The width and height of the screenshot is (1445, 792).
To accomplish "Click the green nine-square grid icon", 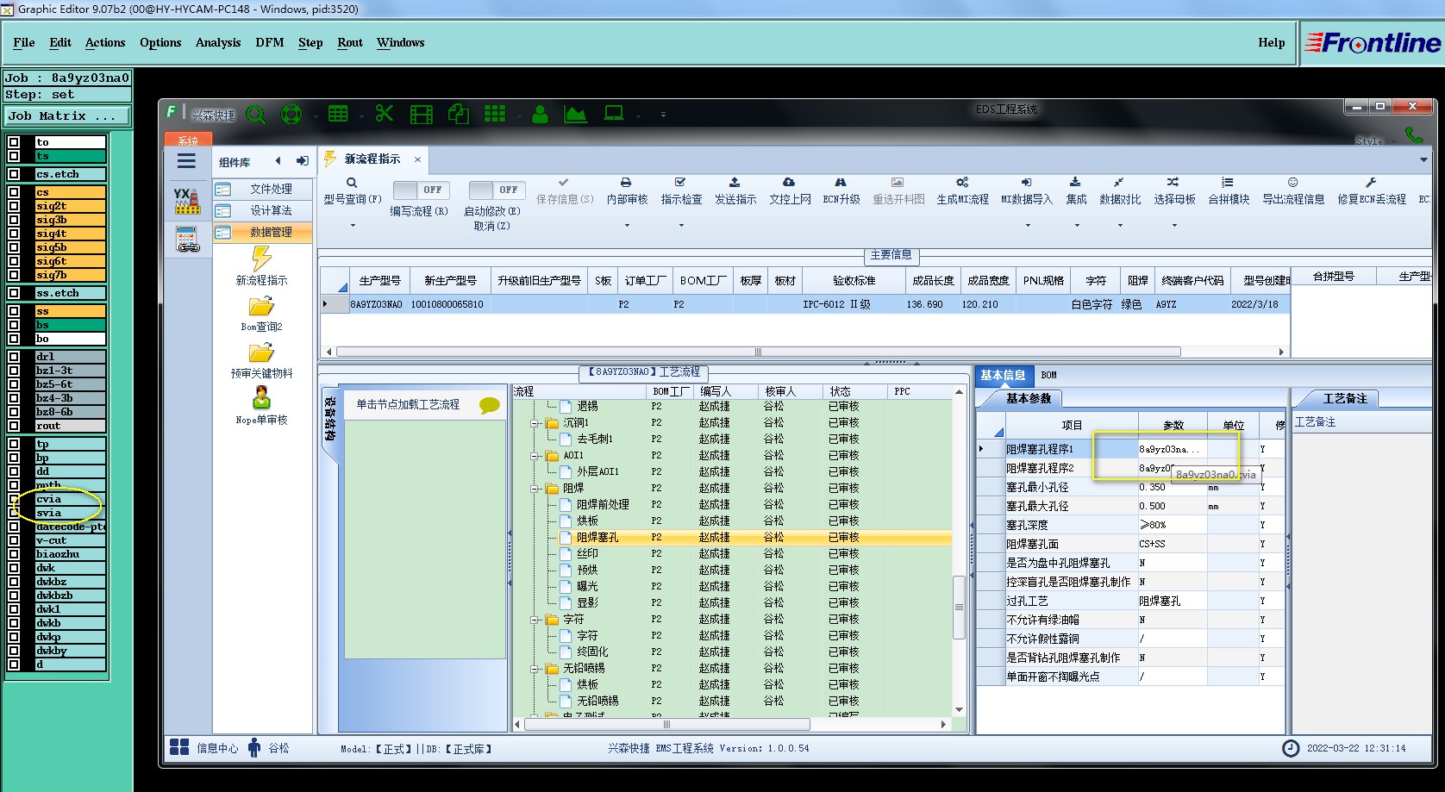I will [x=495, y=114].
